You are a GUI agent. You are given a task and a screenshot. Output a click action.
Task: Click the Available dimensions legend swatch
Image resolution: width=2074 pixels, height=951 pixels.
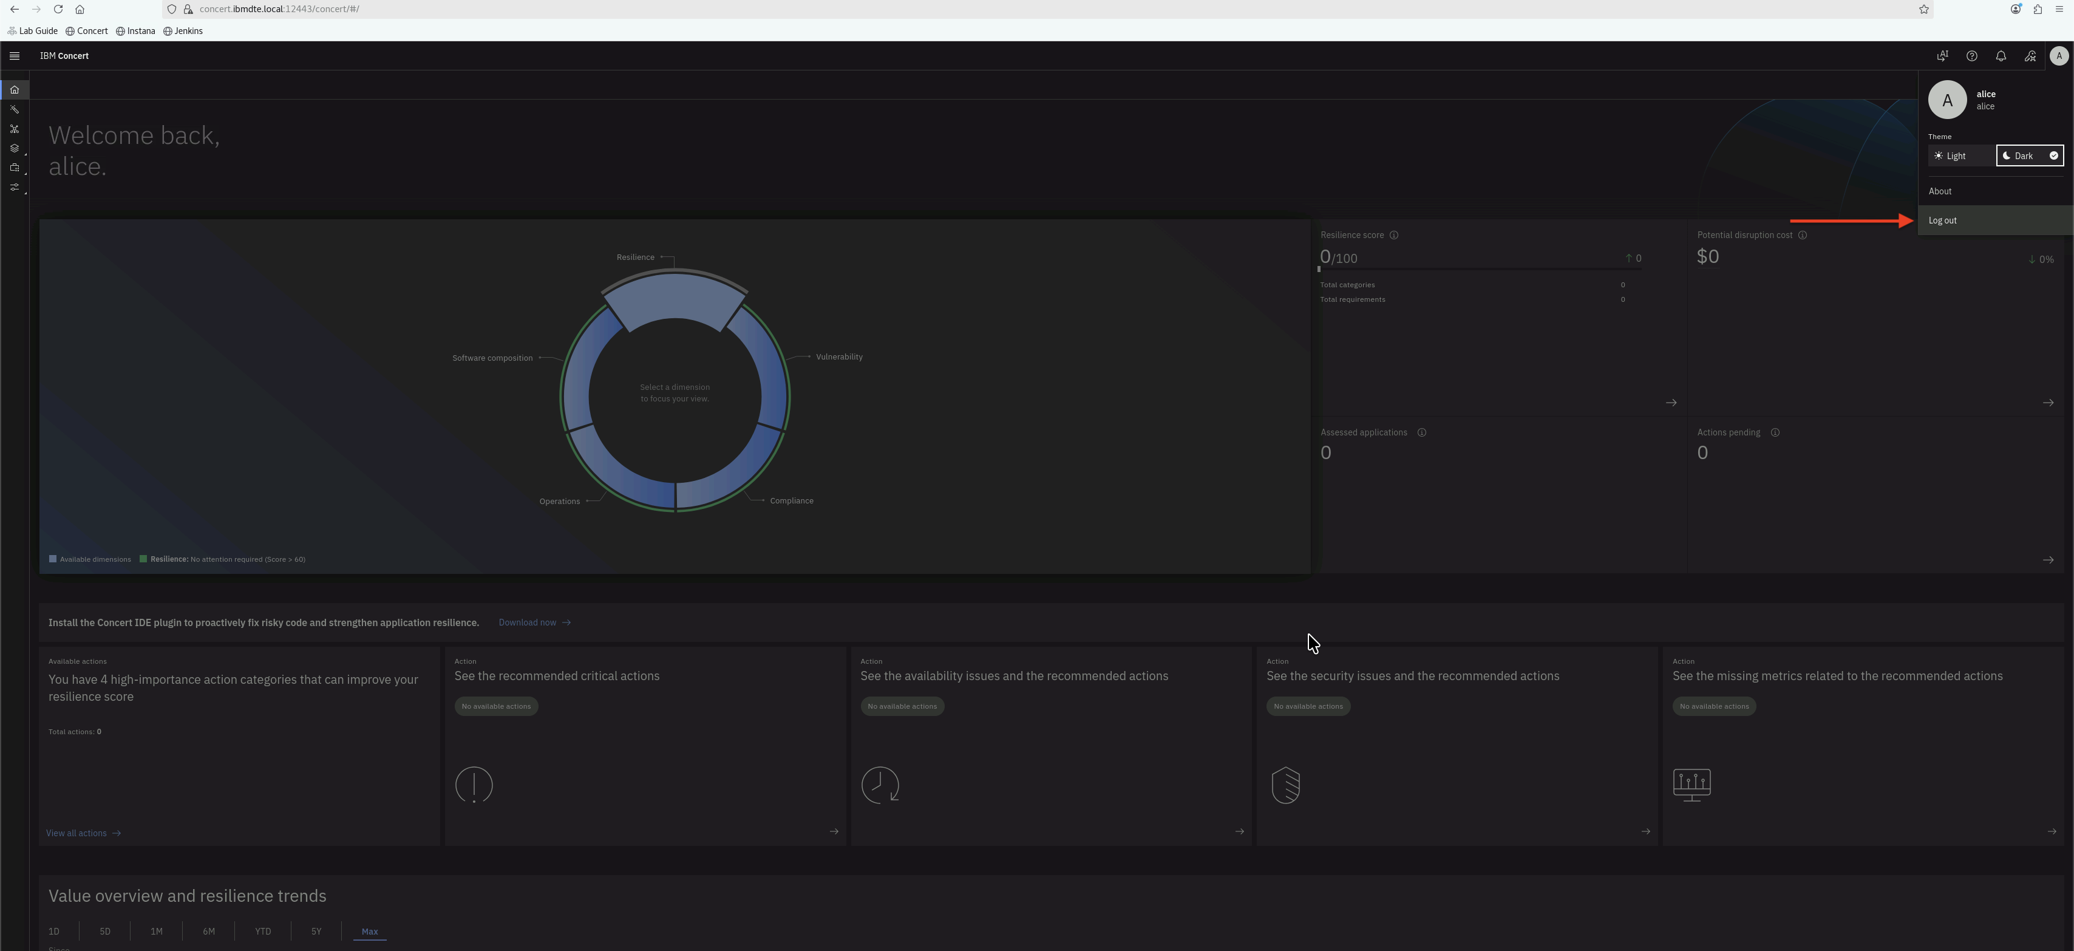(53, 559)
